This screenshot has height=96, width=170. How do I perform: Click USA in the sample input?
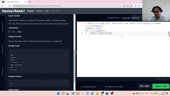[12, 60]
